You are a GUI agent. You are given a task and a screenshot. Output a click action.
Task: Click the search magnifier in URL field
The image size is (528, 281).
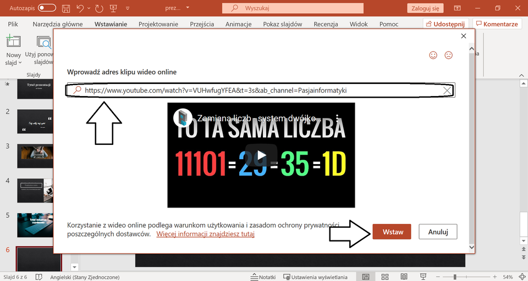click(78, 90)
